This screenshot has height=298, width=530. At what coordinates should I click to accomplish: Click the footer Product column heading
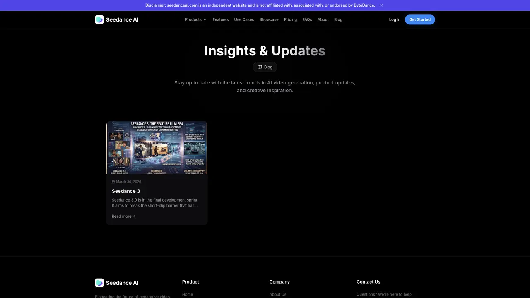coord(190,282)
